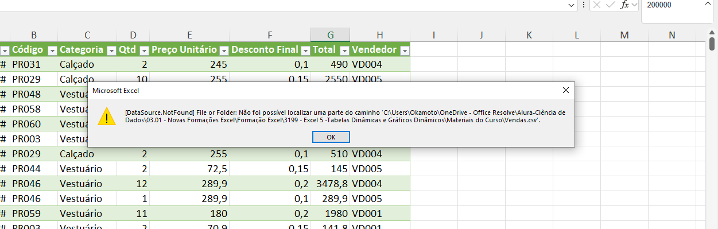This screenshot has width=718, height=229.
Task: Click the VD004 cell in the 510 row
Action: (380, 154)
